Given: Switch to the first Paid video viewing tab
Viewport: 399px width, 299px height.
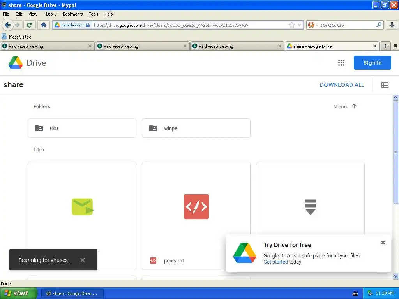Looking at the screenshot, I should pyautogui.click(x=47, y=46).
